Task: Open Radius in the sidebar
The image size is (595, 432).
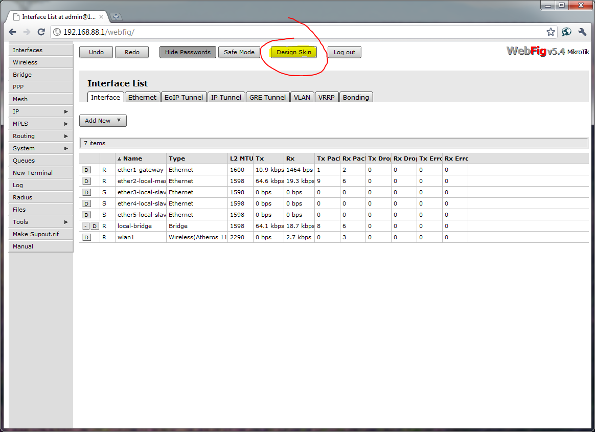Action: [x=40, y=197]
